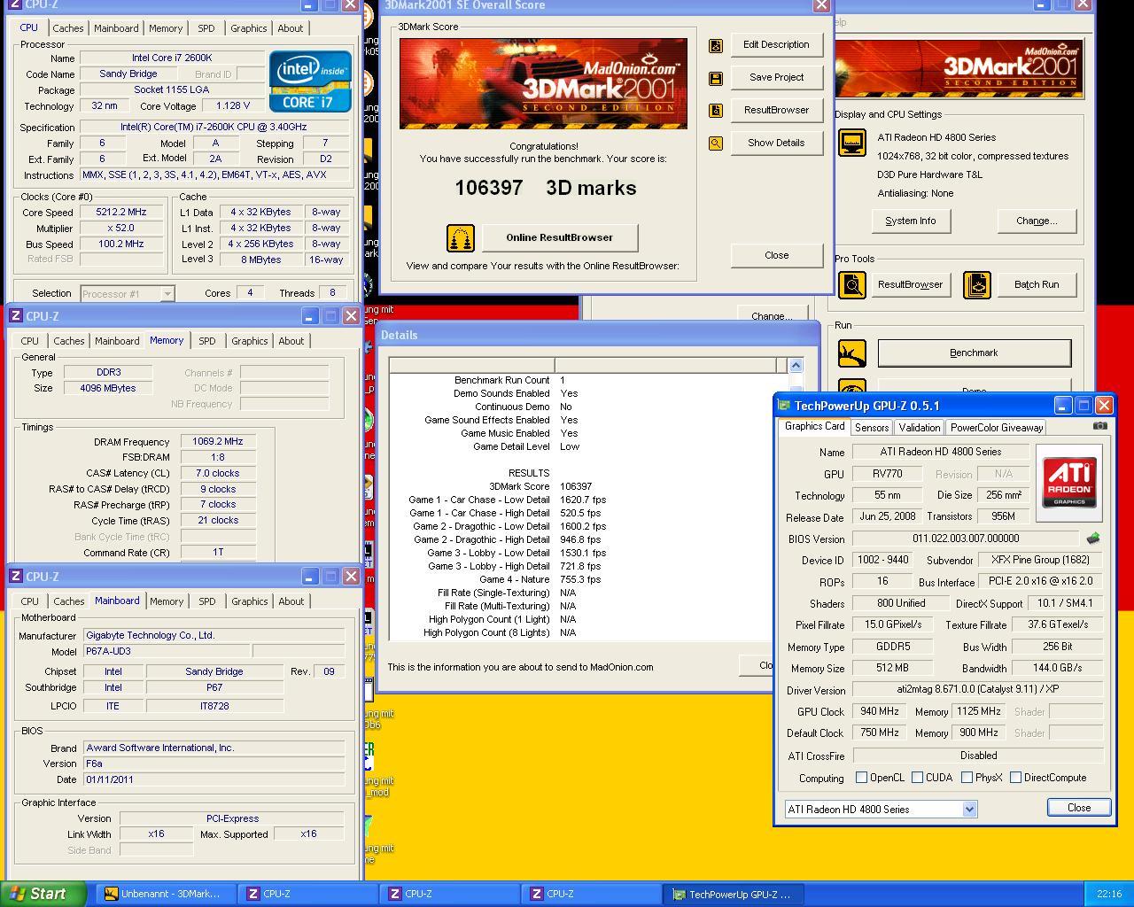Click the ResultBrowser magnifier icon in Pro Tools

(851, 285)
